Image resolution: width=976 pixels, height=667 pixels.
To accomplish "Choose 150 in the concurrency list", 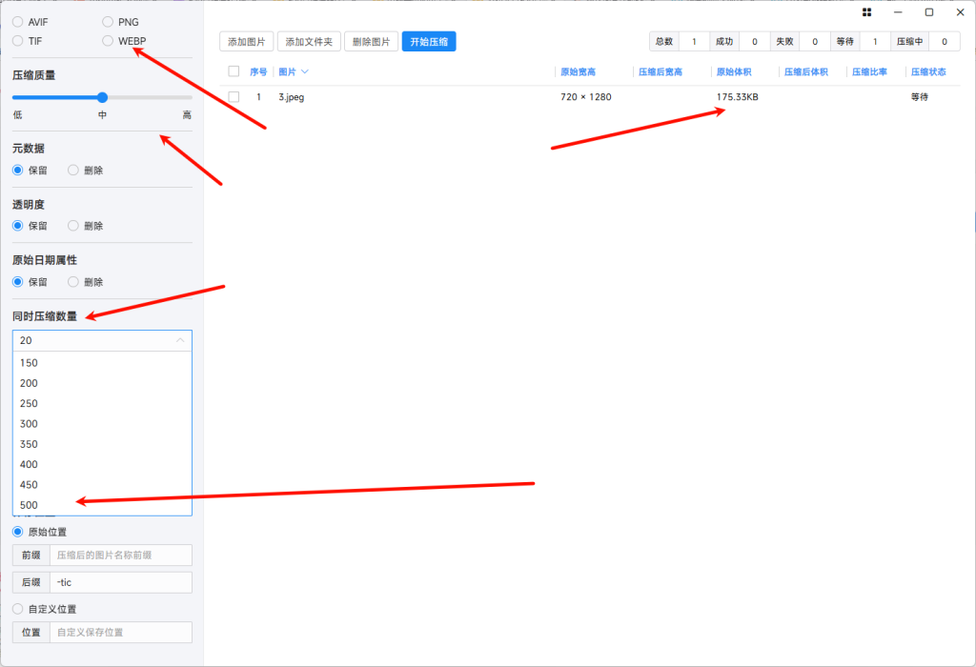I will pyautogui.click(x=30, y=363).
